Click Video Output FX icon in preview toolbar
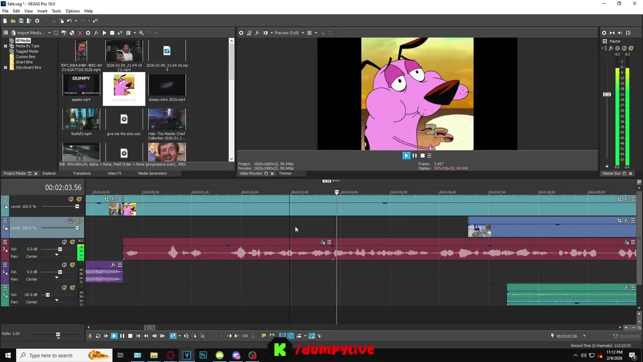This screenshot has width=643, height=362. coord(257,33)
